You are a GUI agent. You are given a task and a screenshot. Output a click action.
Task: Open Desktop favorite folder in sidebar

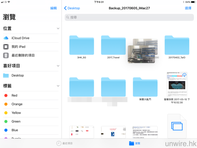point(18,76)
